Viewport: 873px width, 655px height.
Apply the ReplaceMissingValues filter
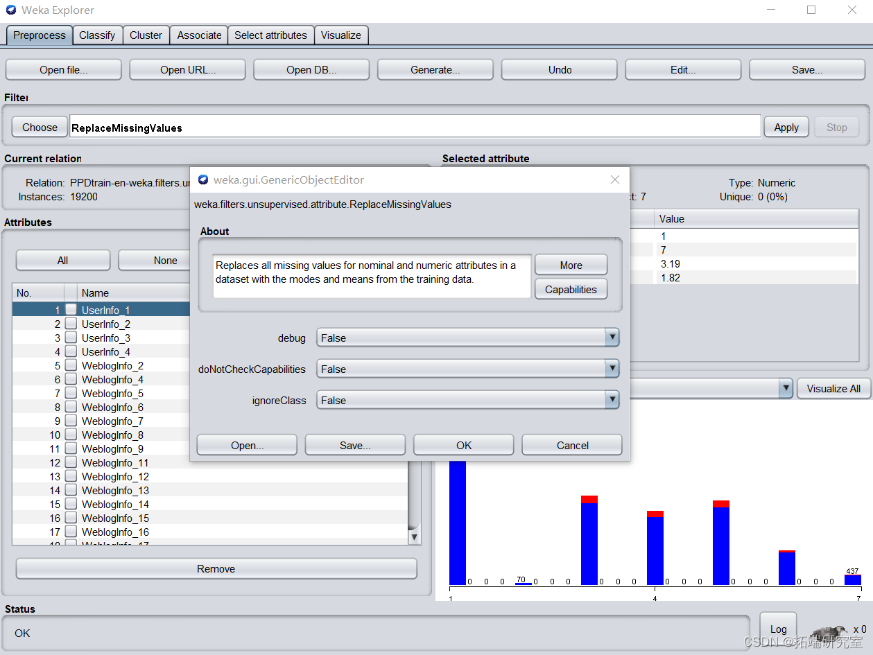coord(786,127)
